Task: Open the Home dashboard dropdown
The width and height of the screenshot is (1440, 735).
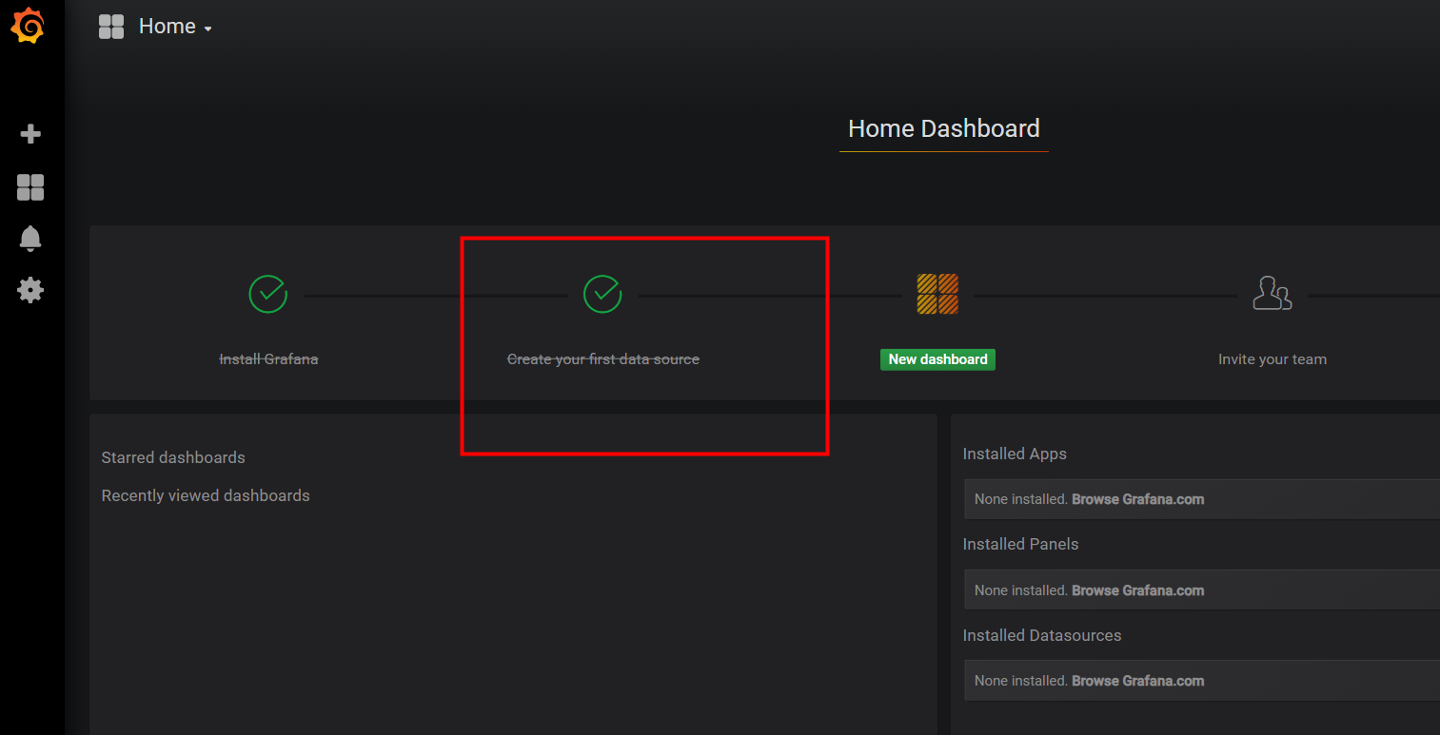Action: click(x=175, y=27)
